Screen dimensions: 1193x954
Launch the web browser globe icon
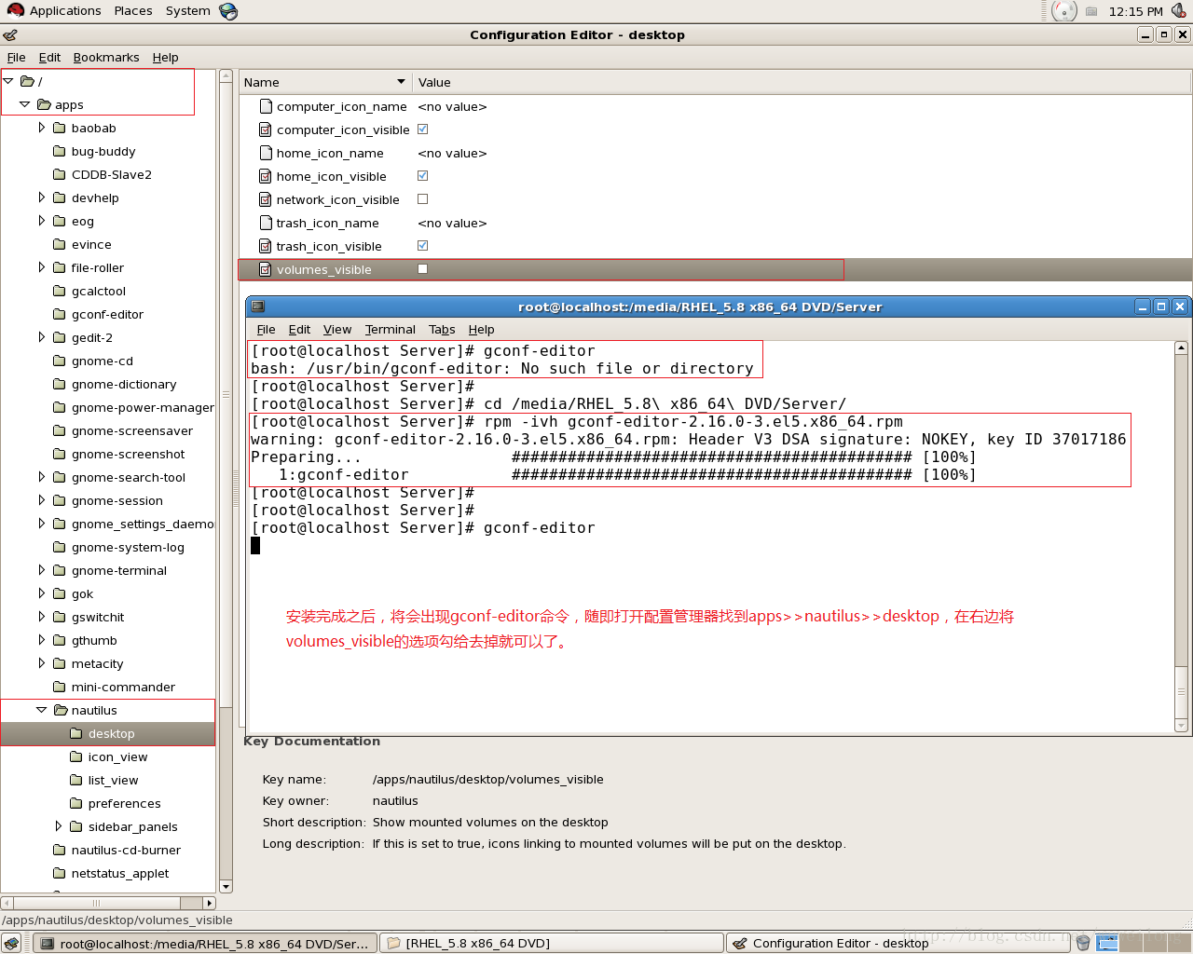tap(228, 11)
